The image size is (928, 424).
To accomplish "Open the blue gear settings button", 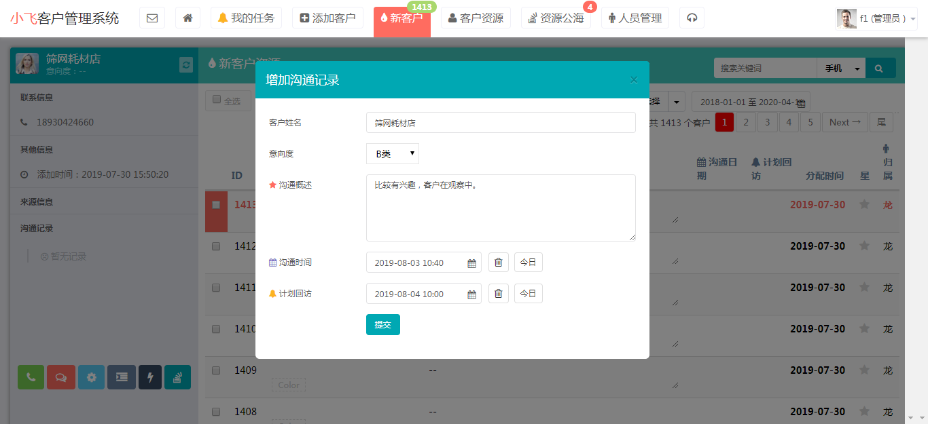I will (x=91, y=377).
